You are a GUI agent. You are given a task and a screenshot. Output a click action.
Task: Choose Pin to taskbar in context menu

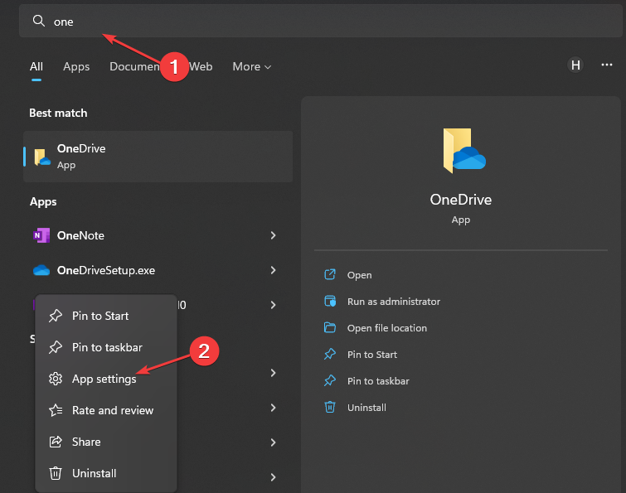(x=106, y=347)
